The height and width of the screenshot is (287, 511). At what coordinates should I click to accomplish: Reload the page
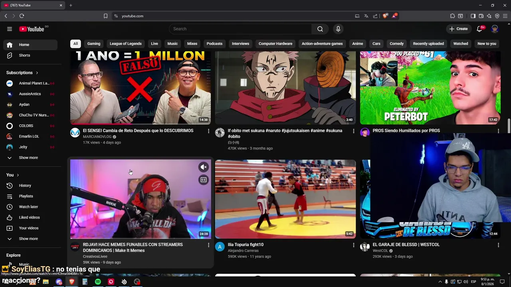[22, 16]
